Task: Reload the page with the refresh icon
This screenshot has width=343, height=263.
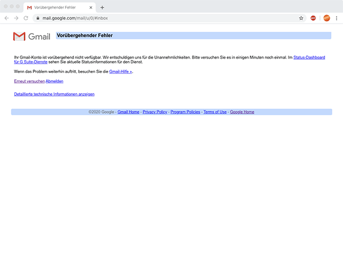Action: pyautogui.click(x=26, y=18)
